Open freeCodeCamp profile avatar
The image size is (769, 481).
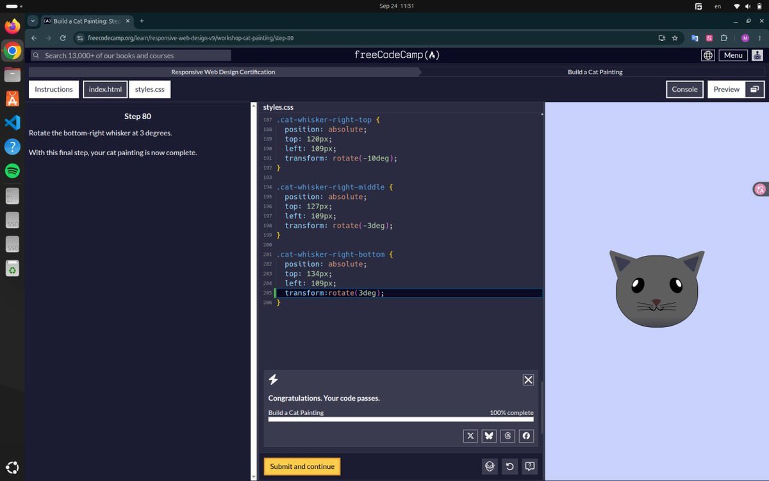click(x=758, y=55)
